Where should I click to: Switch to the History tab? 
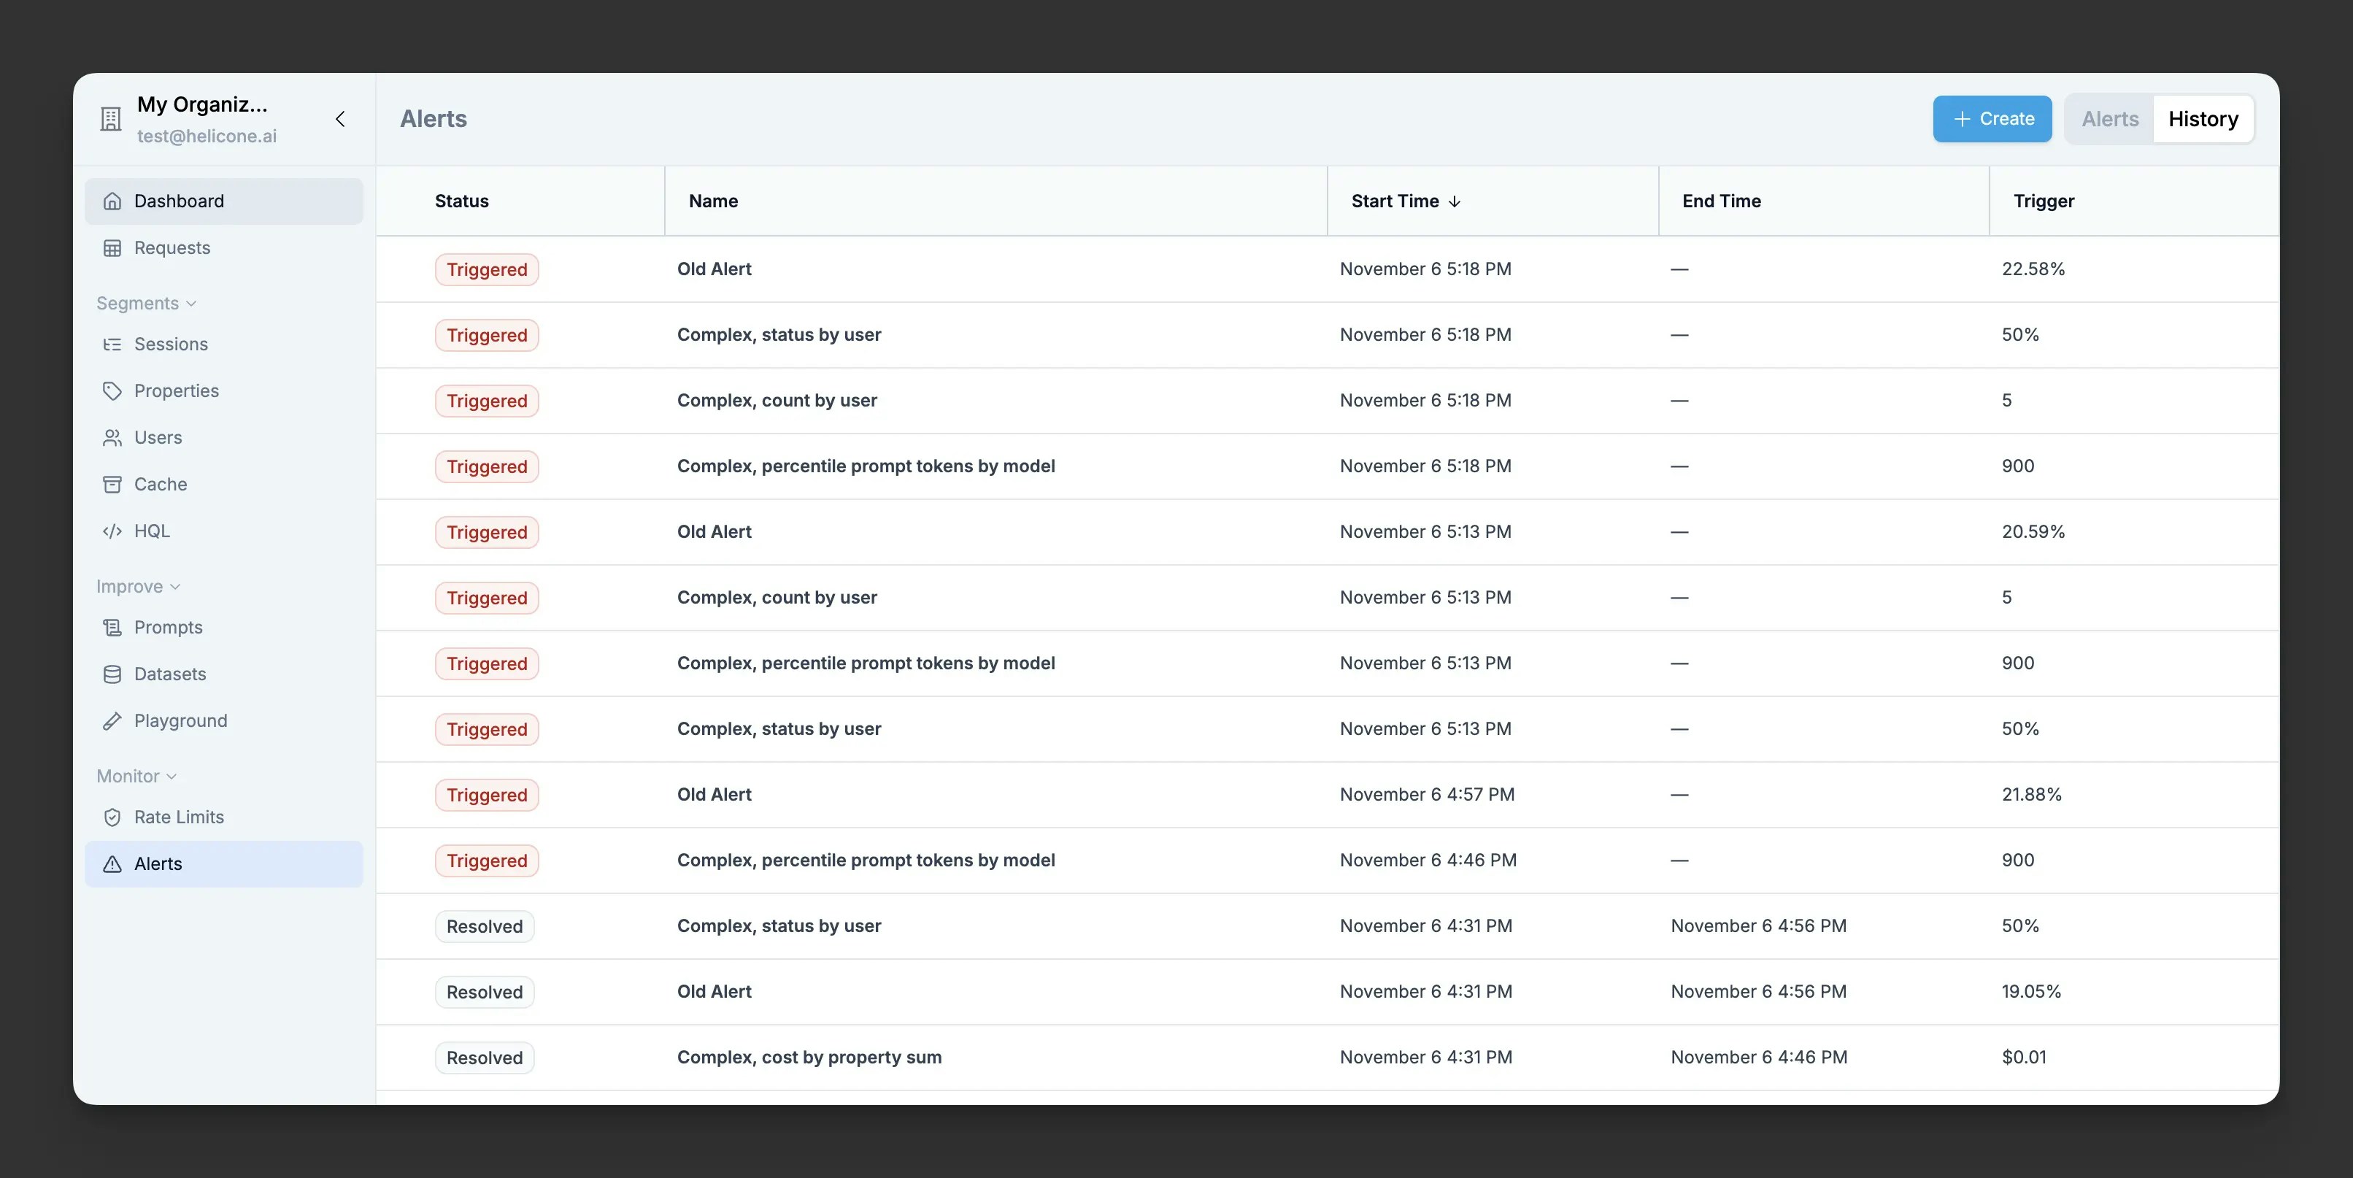[2203, 119]
